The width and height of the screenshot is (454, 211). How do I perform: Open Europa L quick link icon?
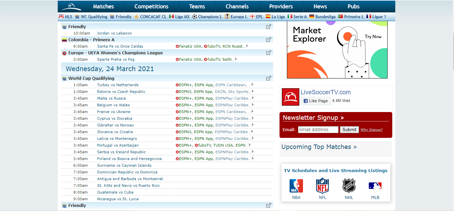pos(236,17)
